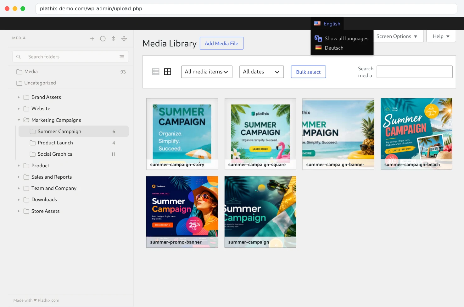
Task: Select the Summer Campaign folder
Action: click(x=74, y=131)
